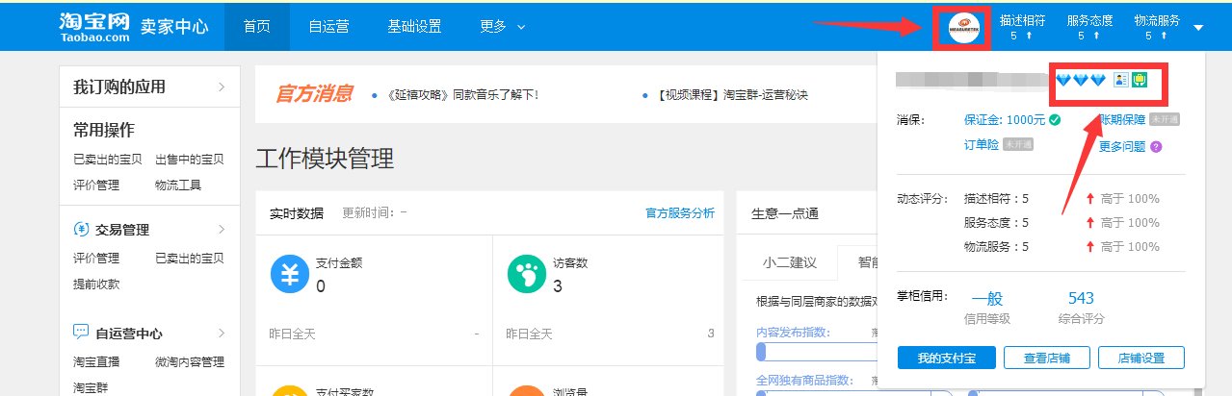The image size is (1232, 396).
Task: Click the red arrow beside 描述相符 score
Action: (x=1088, y=199)
